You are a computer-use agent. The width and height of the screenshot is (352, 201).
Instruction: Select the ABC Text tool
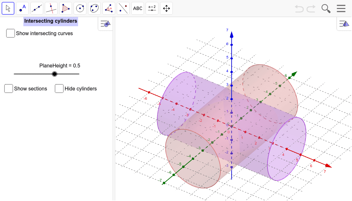pyautogui.click(x=138, y=9)
